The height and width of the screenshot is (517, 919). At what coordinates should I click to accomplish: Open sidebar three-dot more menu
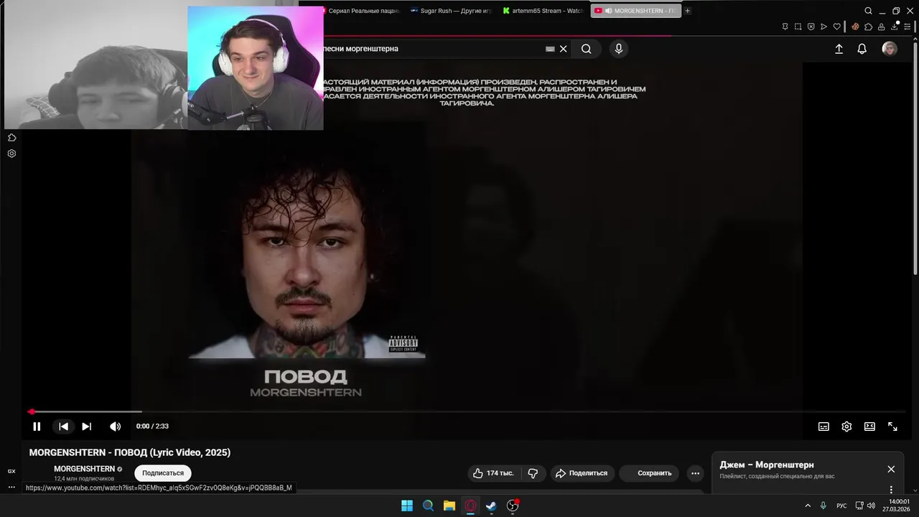(11, 487)
